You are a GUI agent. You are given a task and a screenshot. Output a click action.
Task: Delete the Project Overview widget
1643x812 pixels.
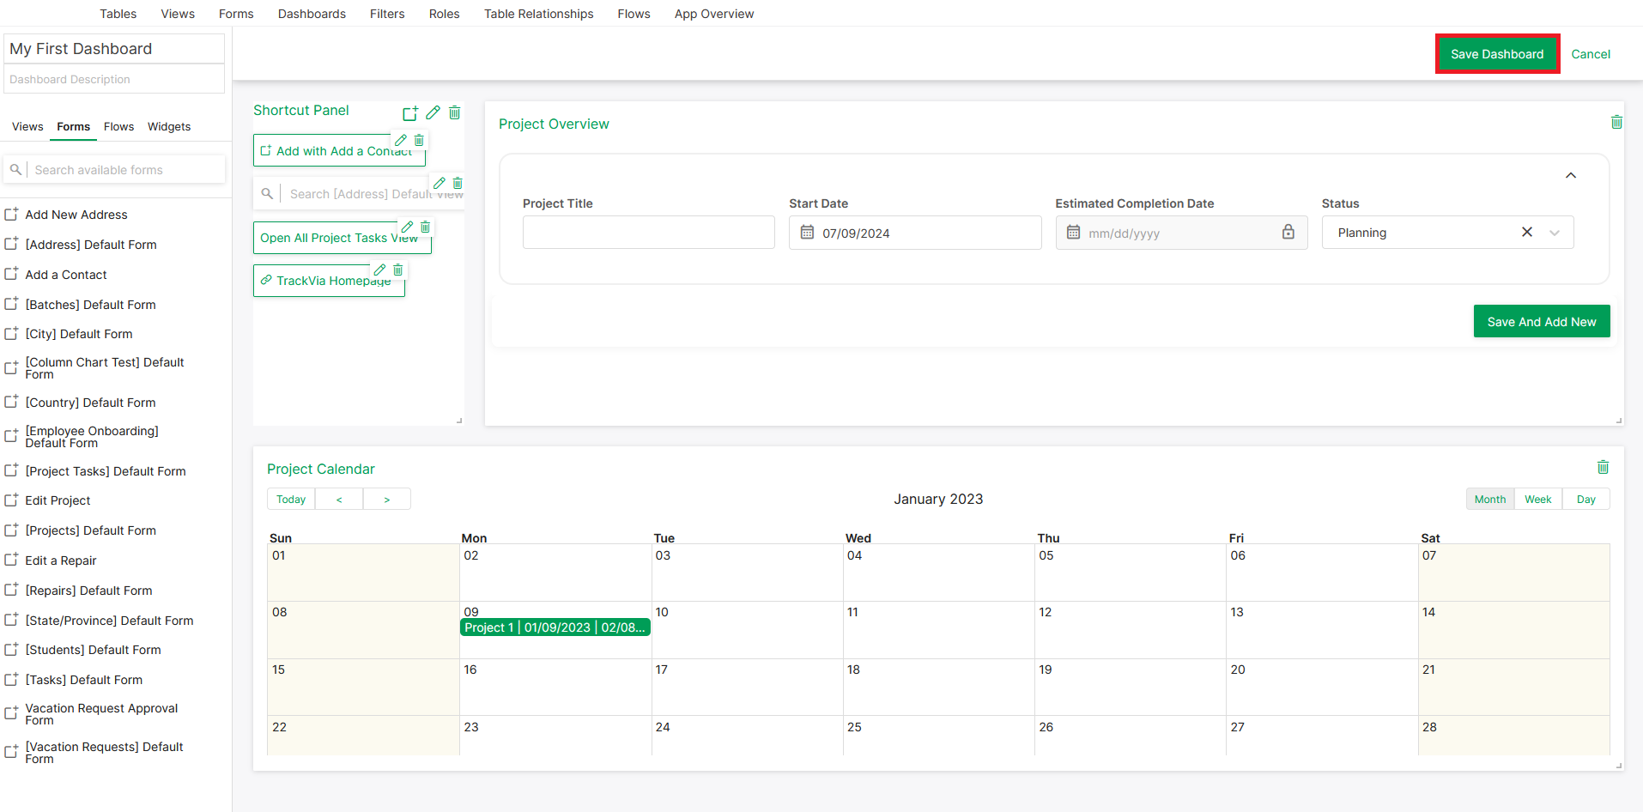click(1616, 122)
